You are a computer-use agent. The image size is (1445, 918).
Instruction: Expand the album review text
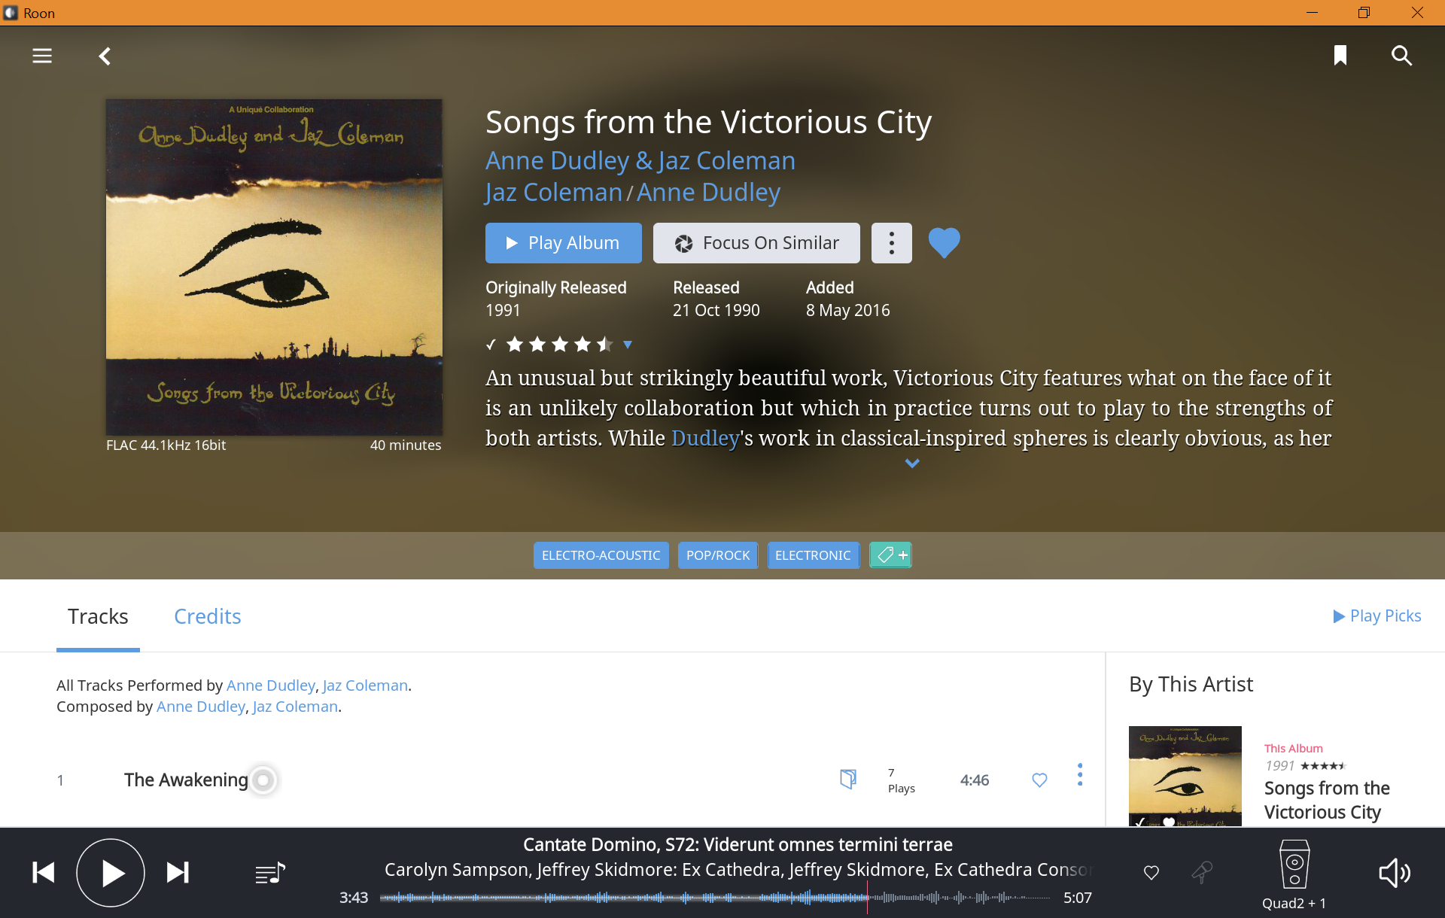(912, 464)
